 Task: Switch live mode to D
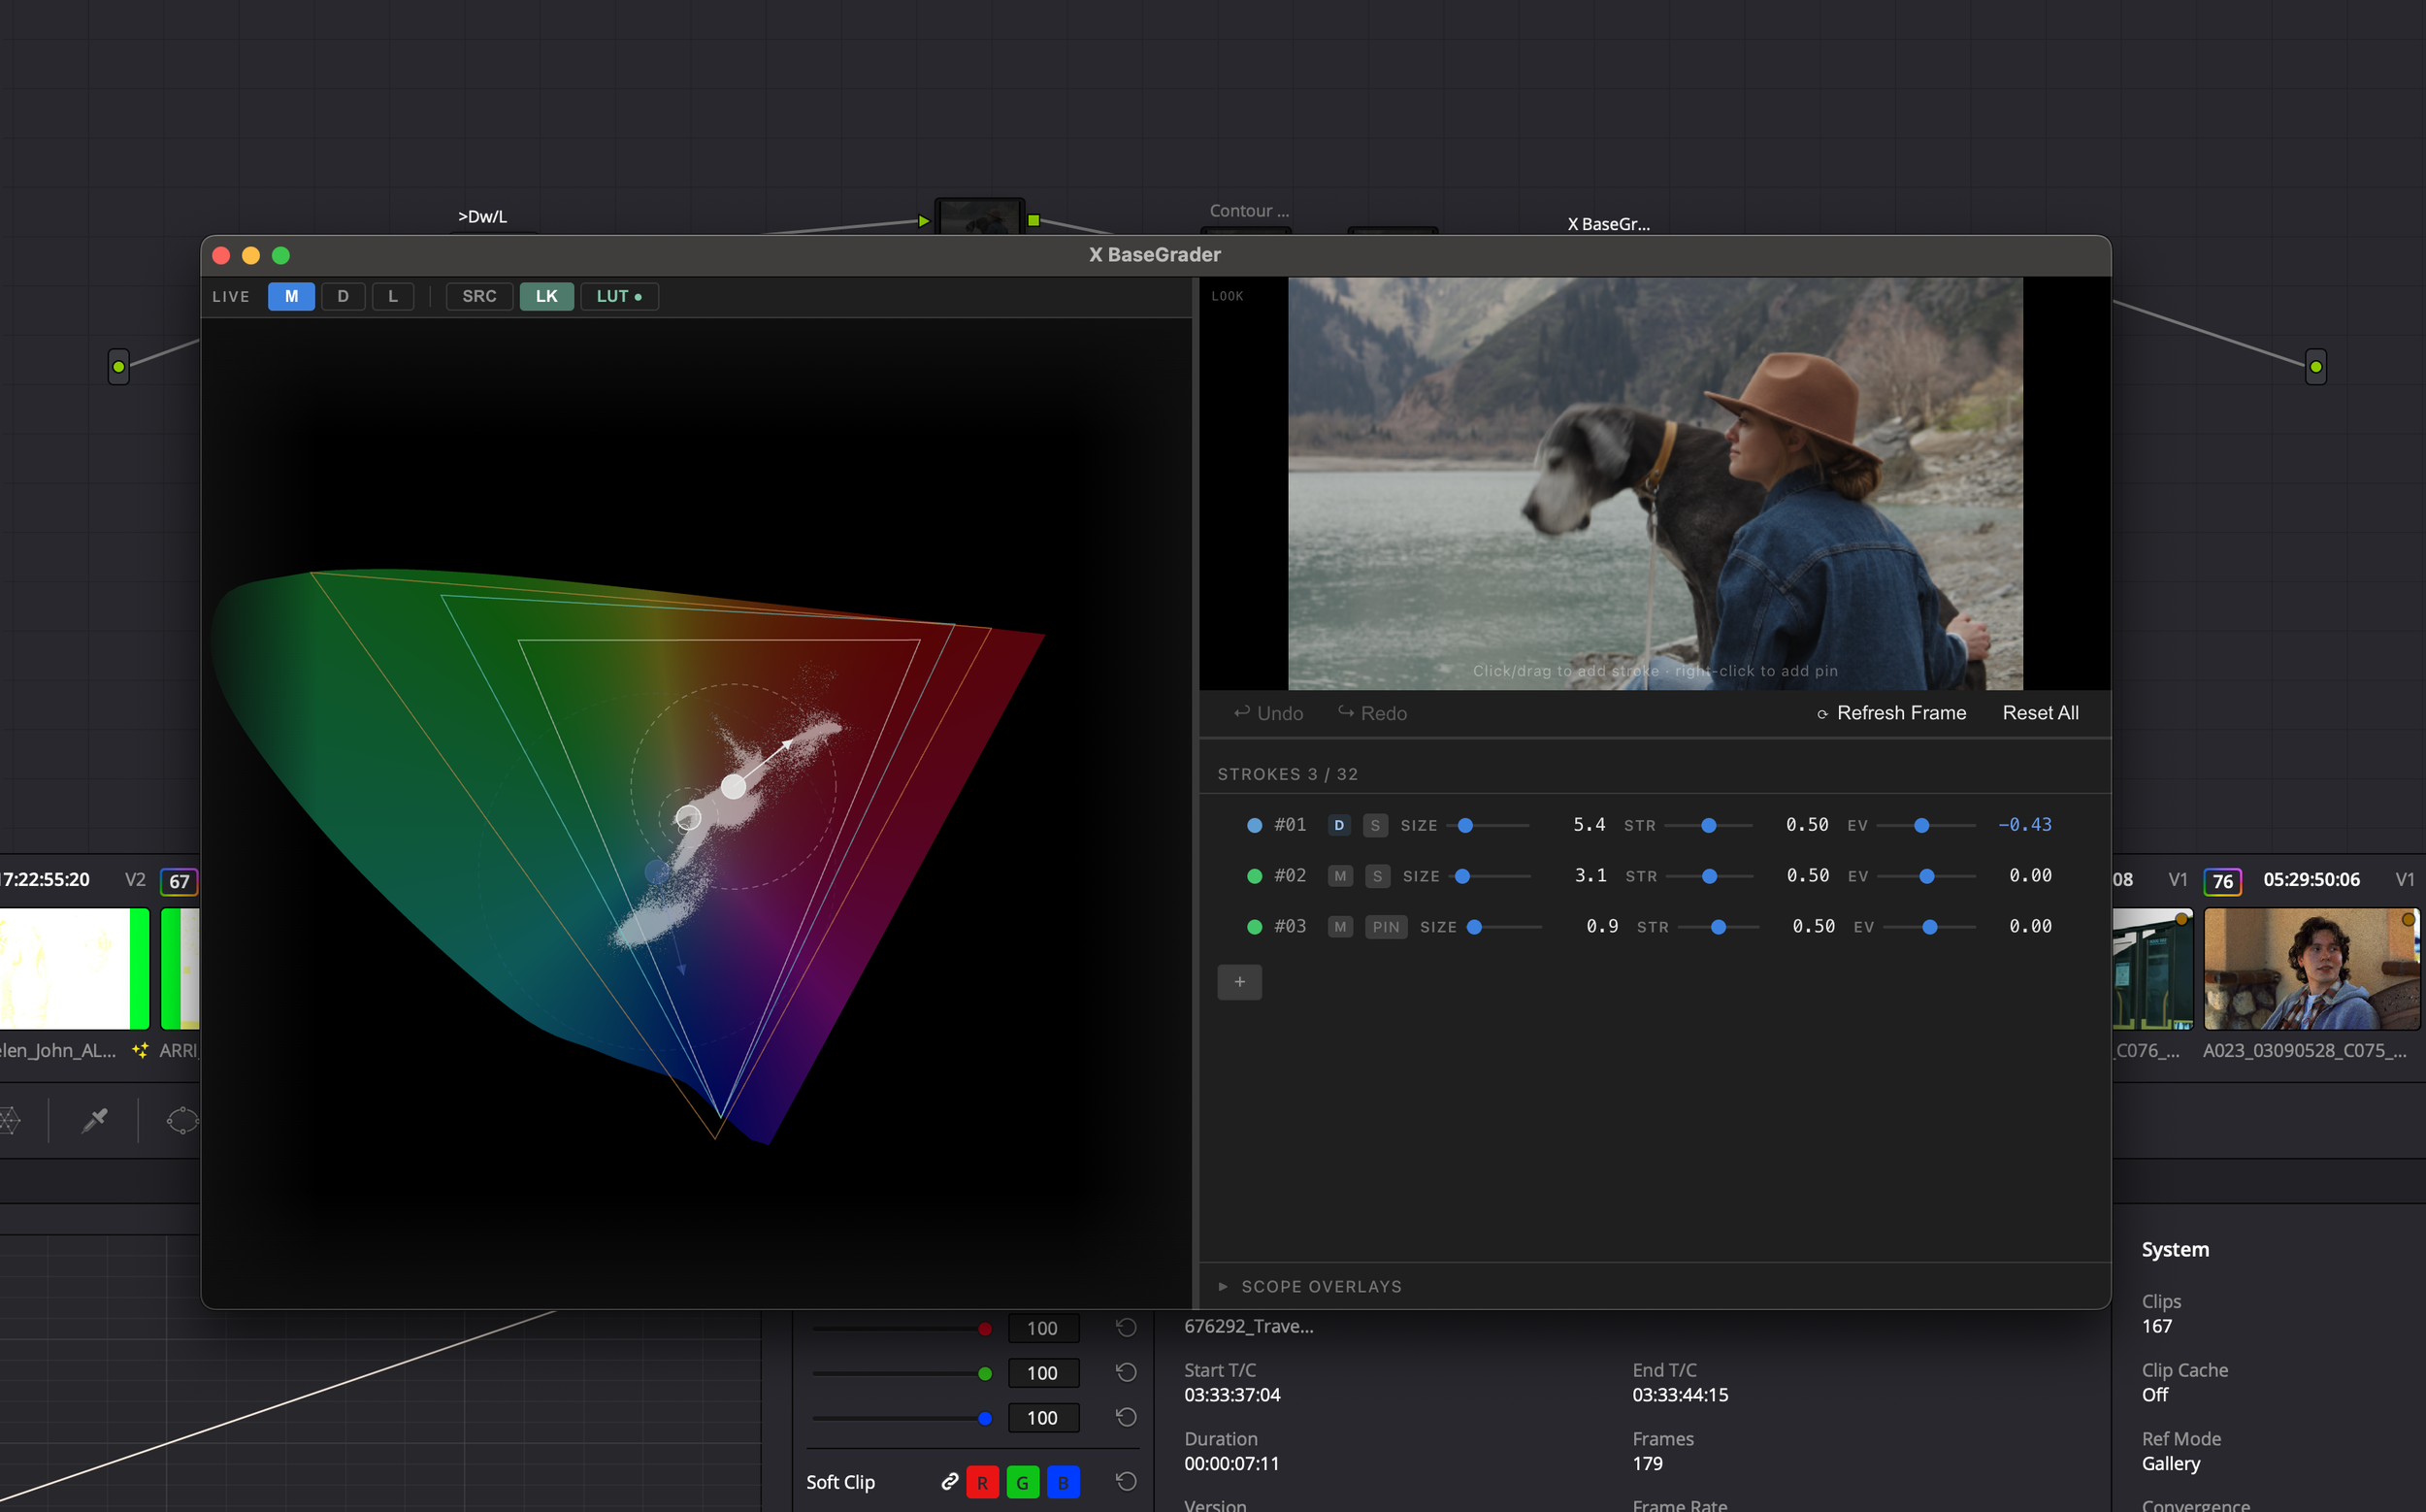point(343,296)
